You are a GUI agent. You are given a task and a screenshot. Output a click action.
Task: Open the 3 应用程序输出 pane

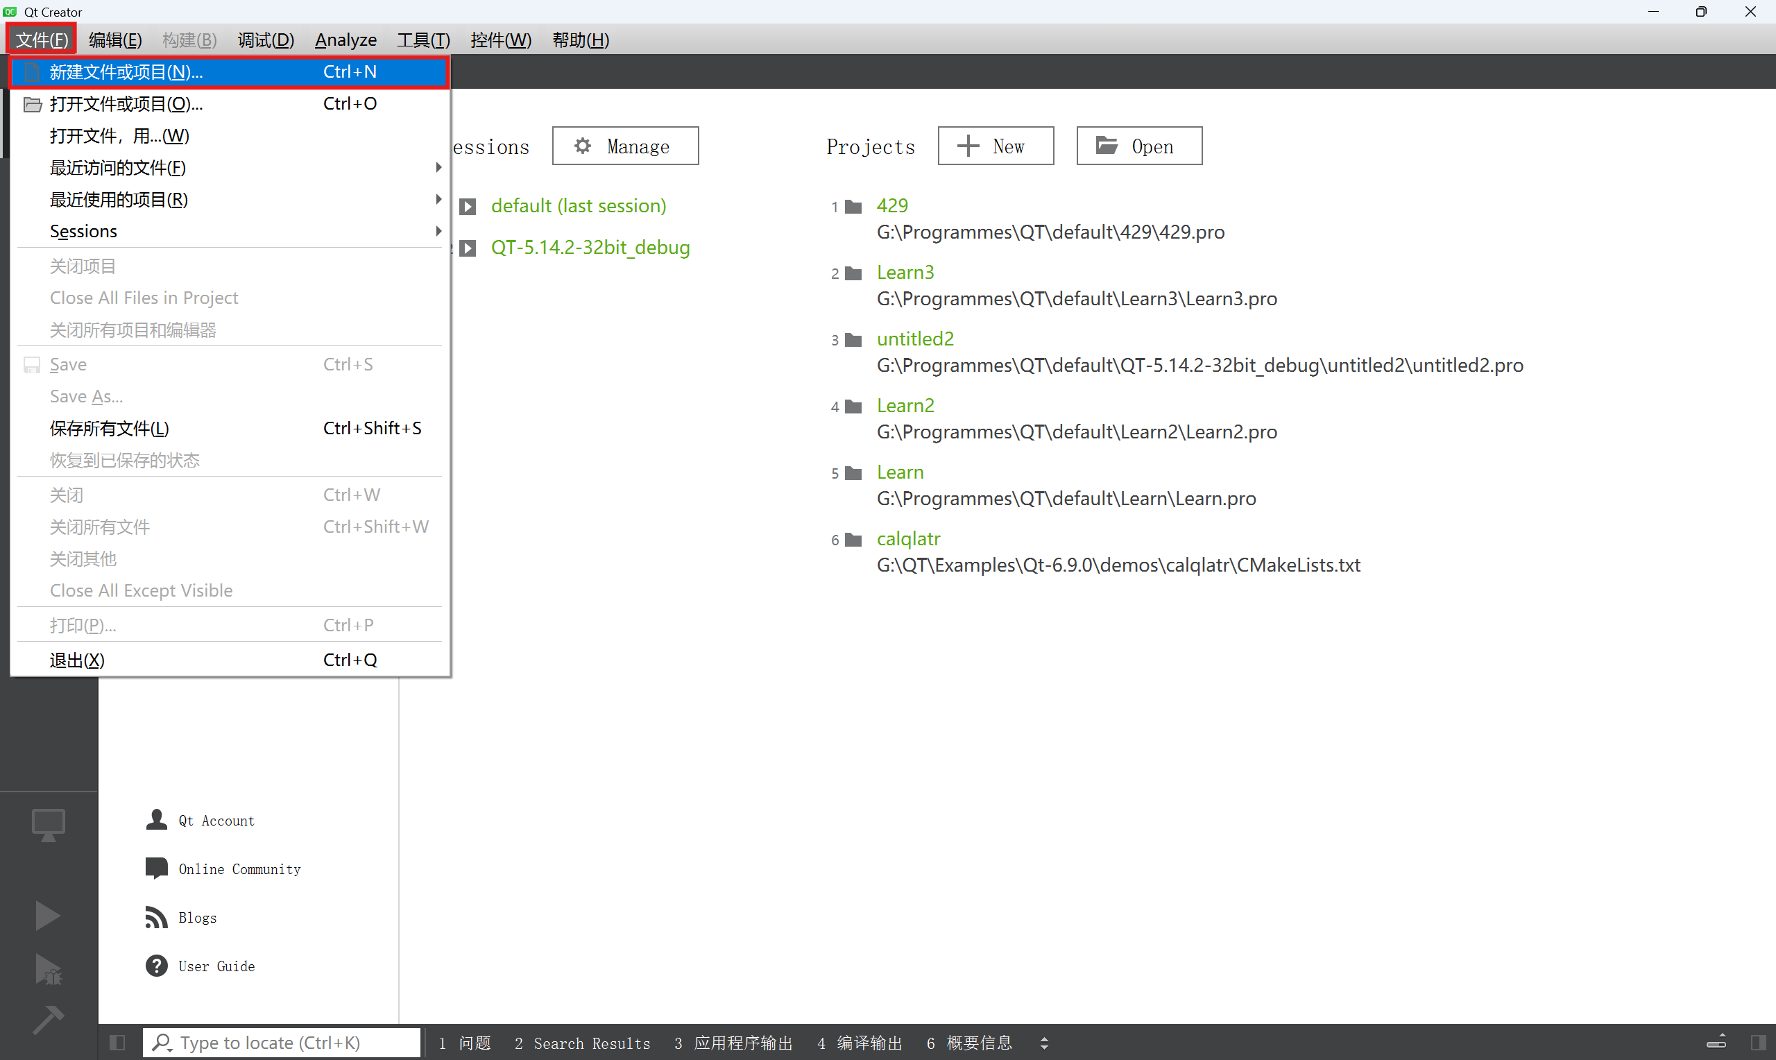733,1043
